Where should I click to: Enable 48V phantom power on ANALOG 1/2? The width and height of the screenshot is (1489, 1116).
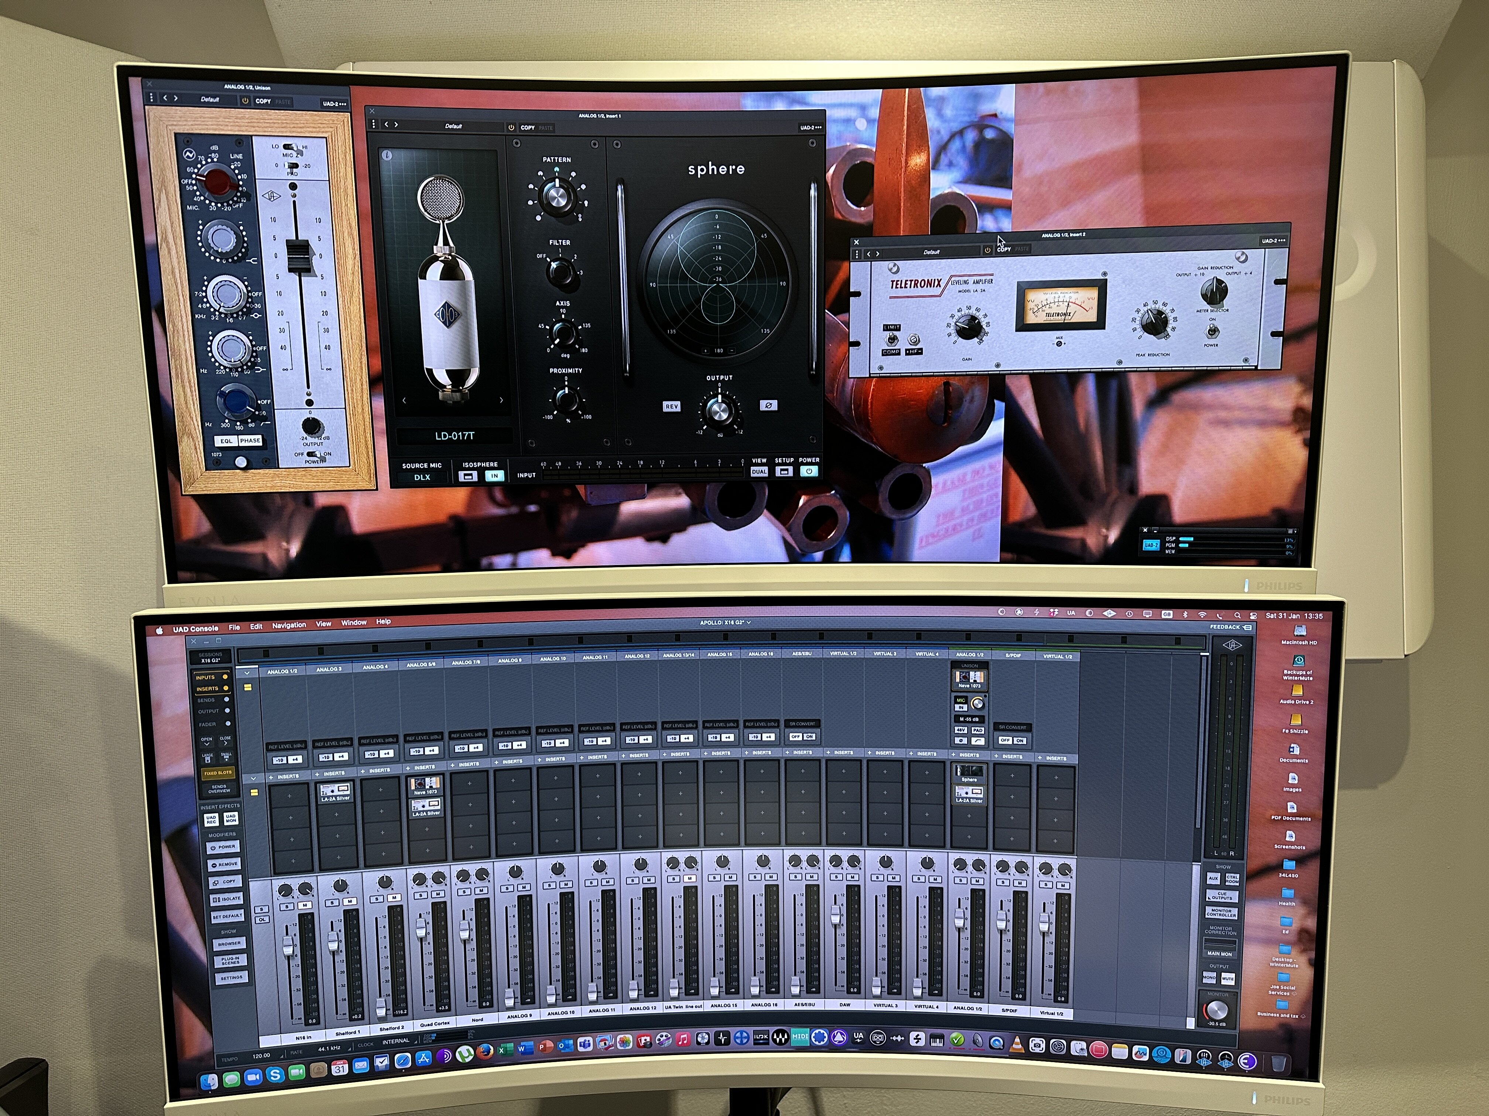961,730
